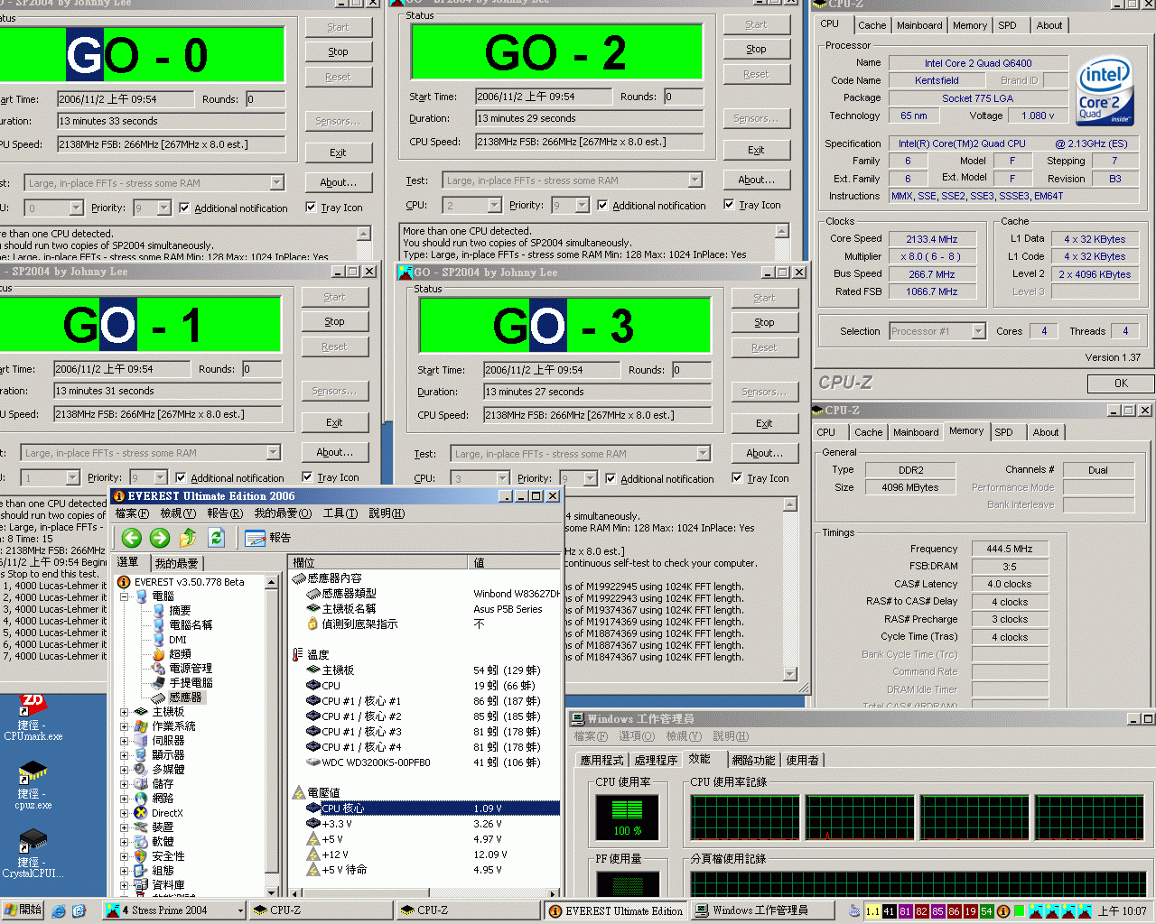The image size is (1156, 924).
Task: Click the Internet Explorer quick launch icon
Action: click(x=60, y=911)
